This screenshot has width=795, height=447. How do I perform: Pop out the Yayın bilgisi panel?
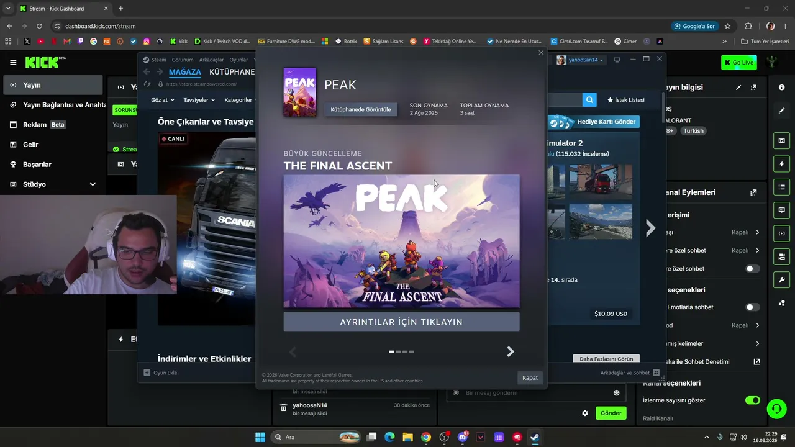753,88
